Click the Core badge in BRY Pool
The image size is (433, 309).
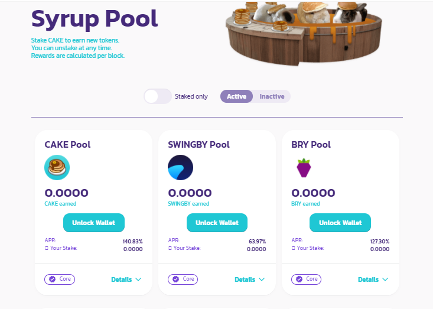(306, 279)
